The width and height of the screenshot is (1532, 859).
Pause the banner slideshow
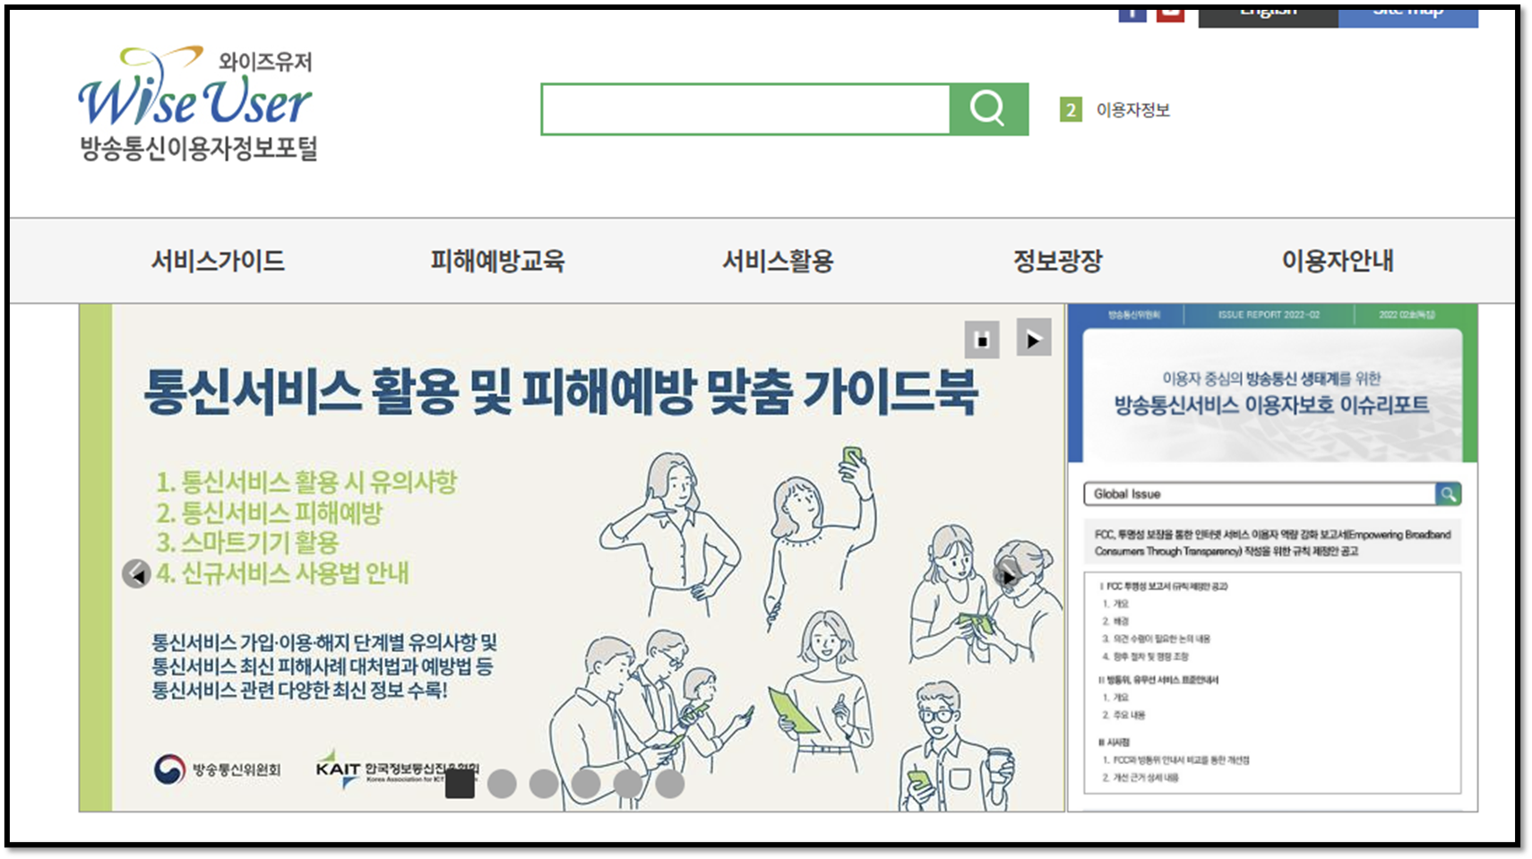[981, 341]
